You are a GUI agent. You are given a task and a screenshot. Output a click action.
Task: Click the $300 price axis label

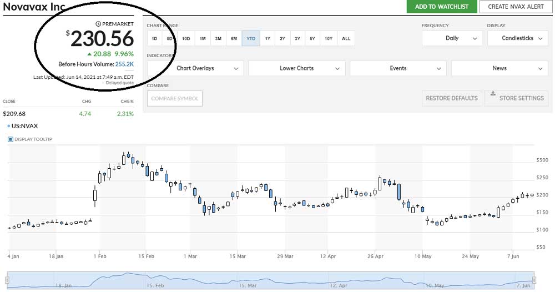(x=542, y=160)
